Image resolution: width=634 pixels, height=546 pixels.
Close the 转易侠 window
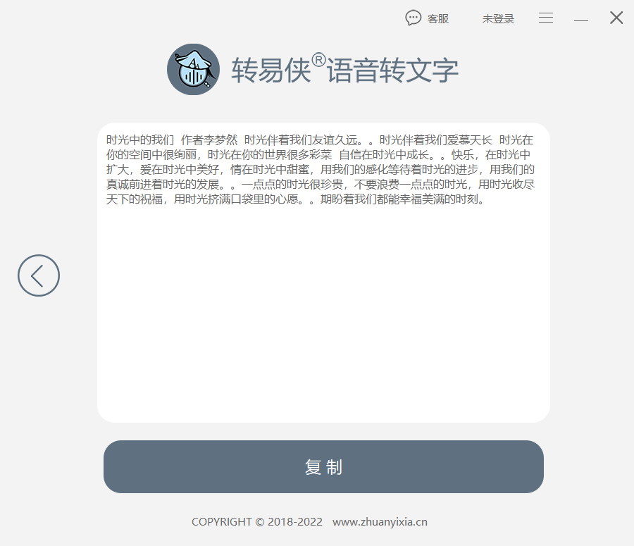click(x=616, y=18)
